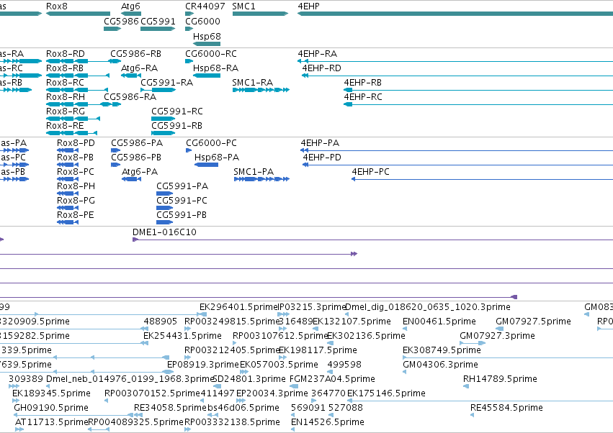Select the SMC1-PA protein label
The height and width of the screenshot is (433, 613).
tap(254, 172)
